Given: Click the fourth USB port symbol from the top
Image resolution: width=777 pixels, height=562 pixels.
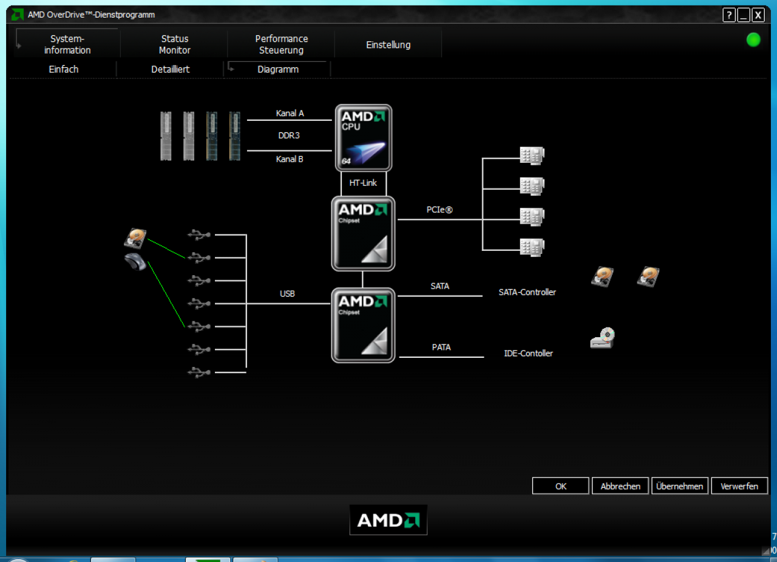Looking at the screenshot, I should (x=200, y=303).
